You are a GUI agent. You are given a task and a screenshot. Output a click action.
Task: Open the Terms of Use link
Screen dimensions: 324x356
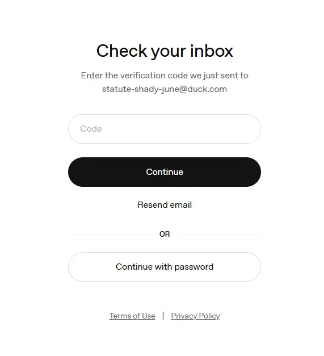(x=132, y=316)
